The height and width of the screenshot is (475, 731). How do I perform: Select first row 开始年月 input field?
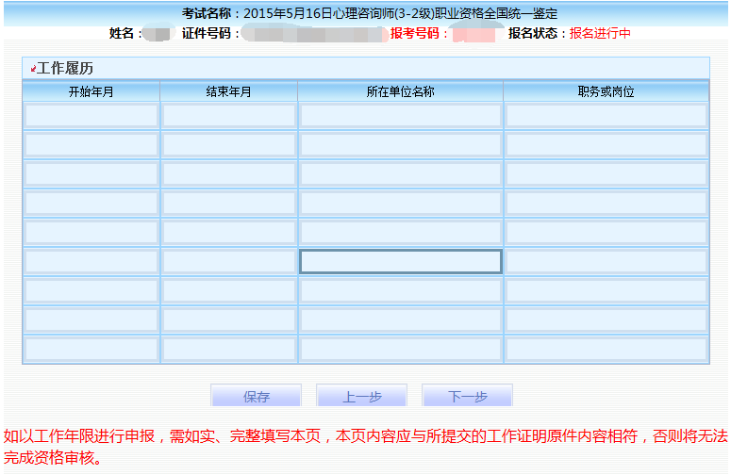tap(91, 116)
